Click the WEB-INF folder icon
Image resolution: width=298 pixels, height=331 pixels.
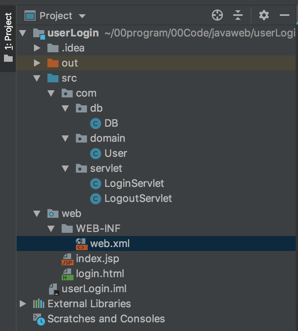tap(67, 228)
